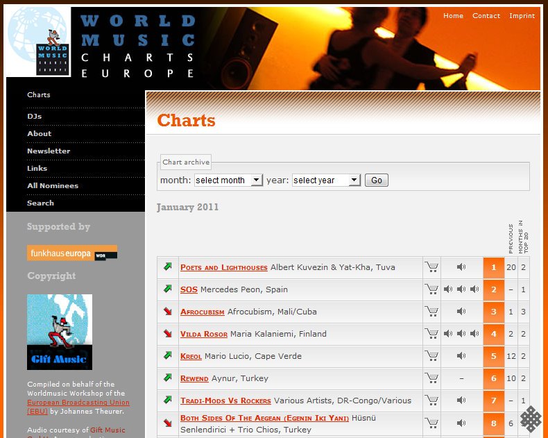This screenshot has width=548, height=438.
Task: Play first speaker sample for Vilda Rosor
Action: coord(448,333)
